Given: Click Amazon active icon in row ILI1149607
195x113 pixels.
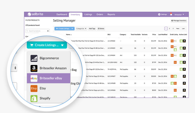Looking at the screenshot, I should click(x=184, y=76).
